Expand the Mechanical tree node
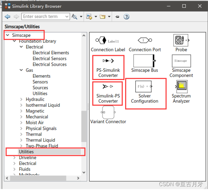This screenshot has height=190, width=208. point(21,117)
